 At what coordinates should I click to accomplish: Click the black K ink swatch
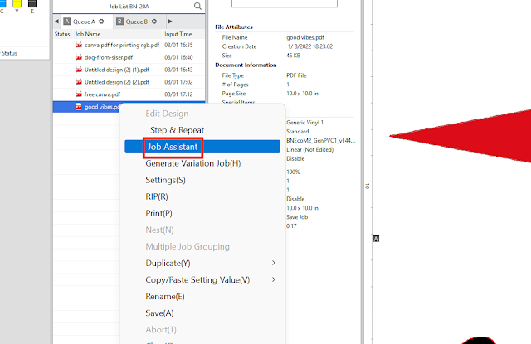click(x=32, y=3)
